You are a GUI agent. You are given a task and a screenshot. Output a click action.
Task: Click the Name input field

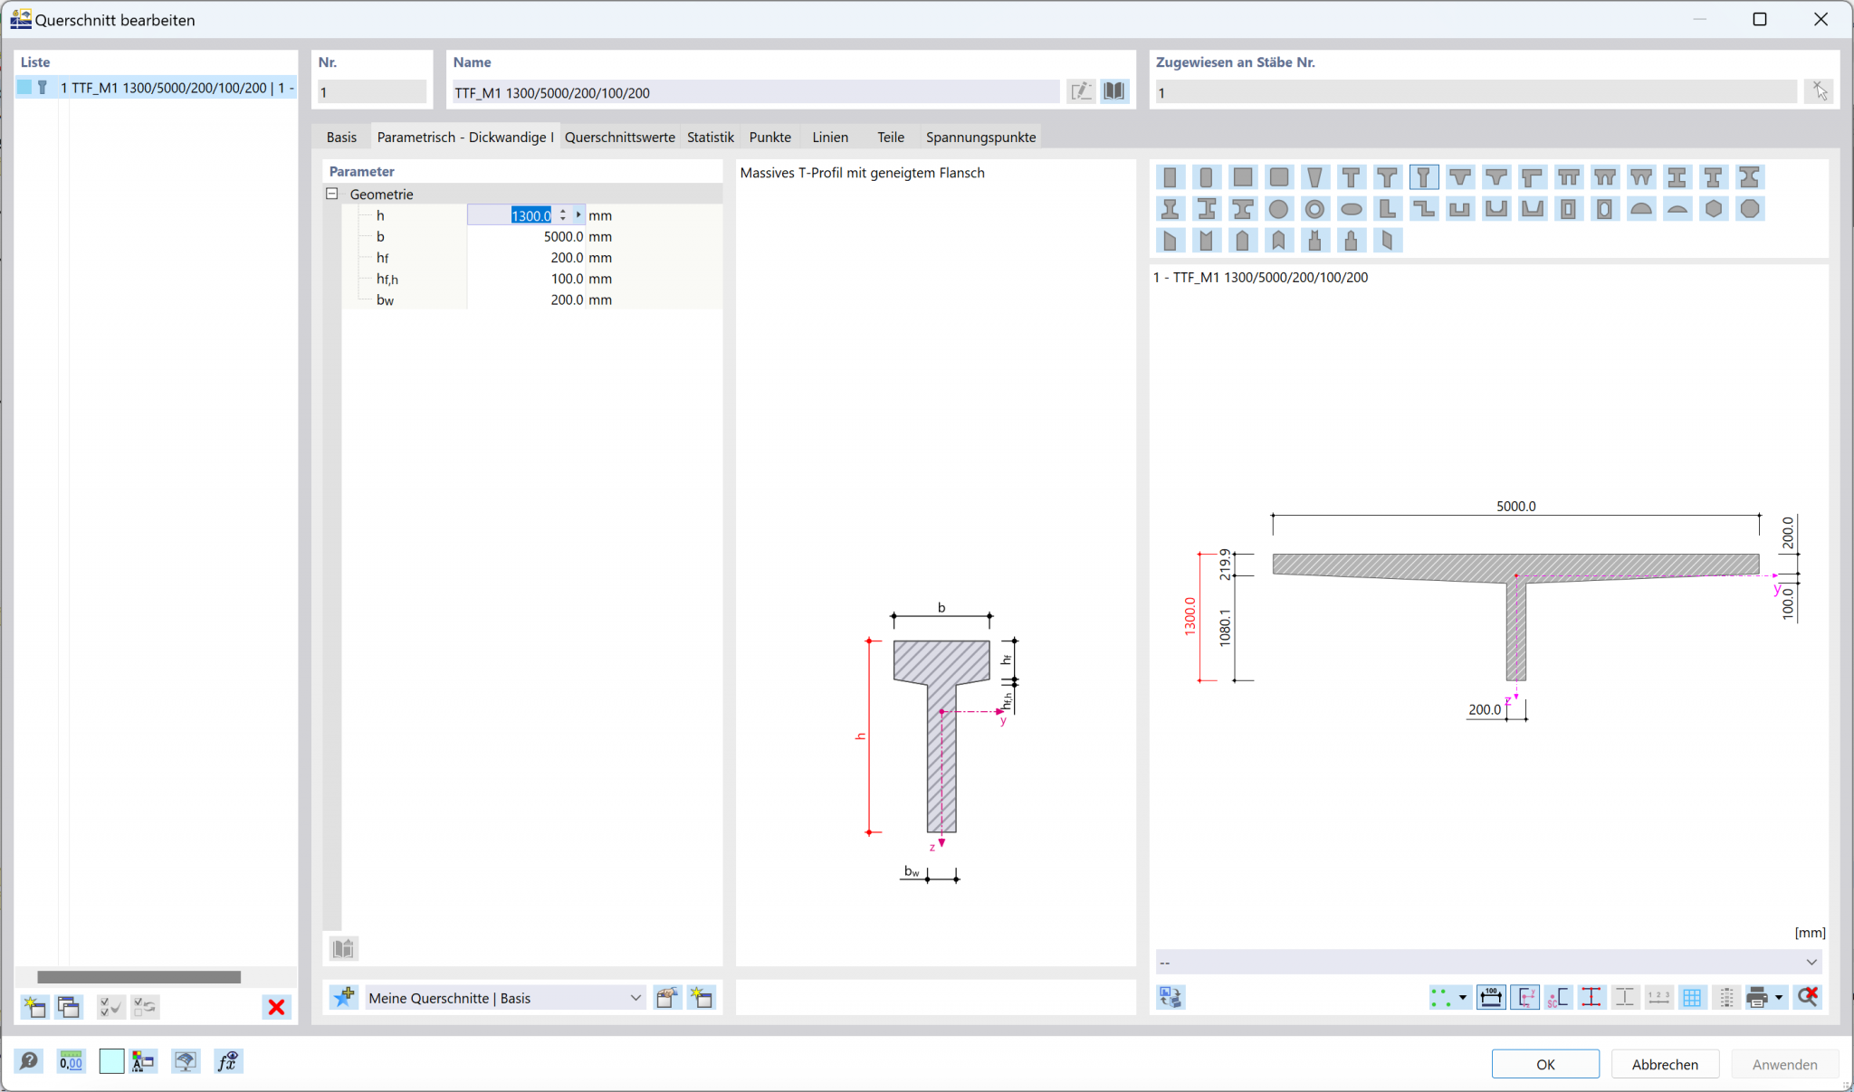pos(756,91)
